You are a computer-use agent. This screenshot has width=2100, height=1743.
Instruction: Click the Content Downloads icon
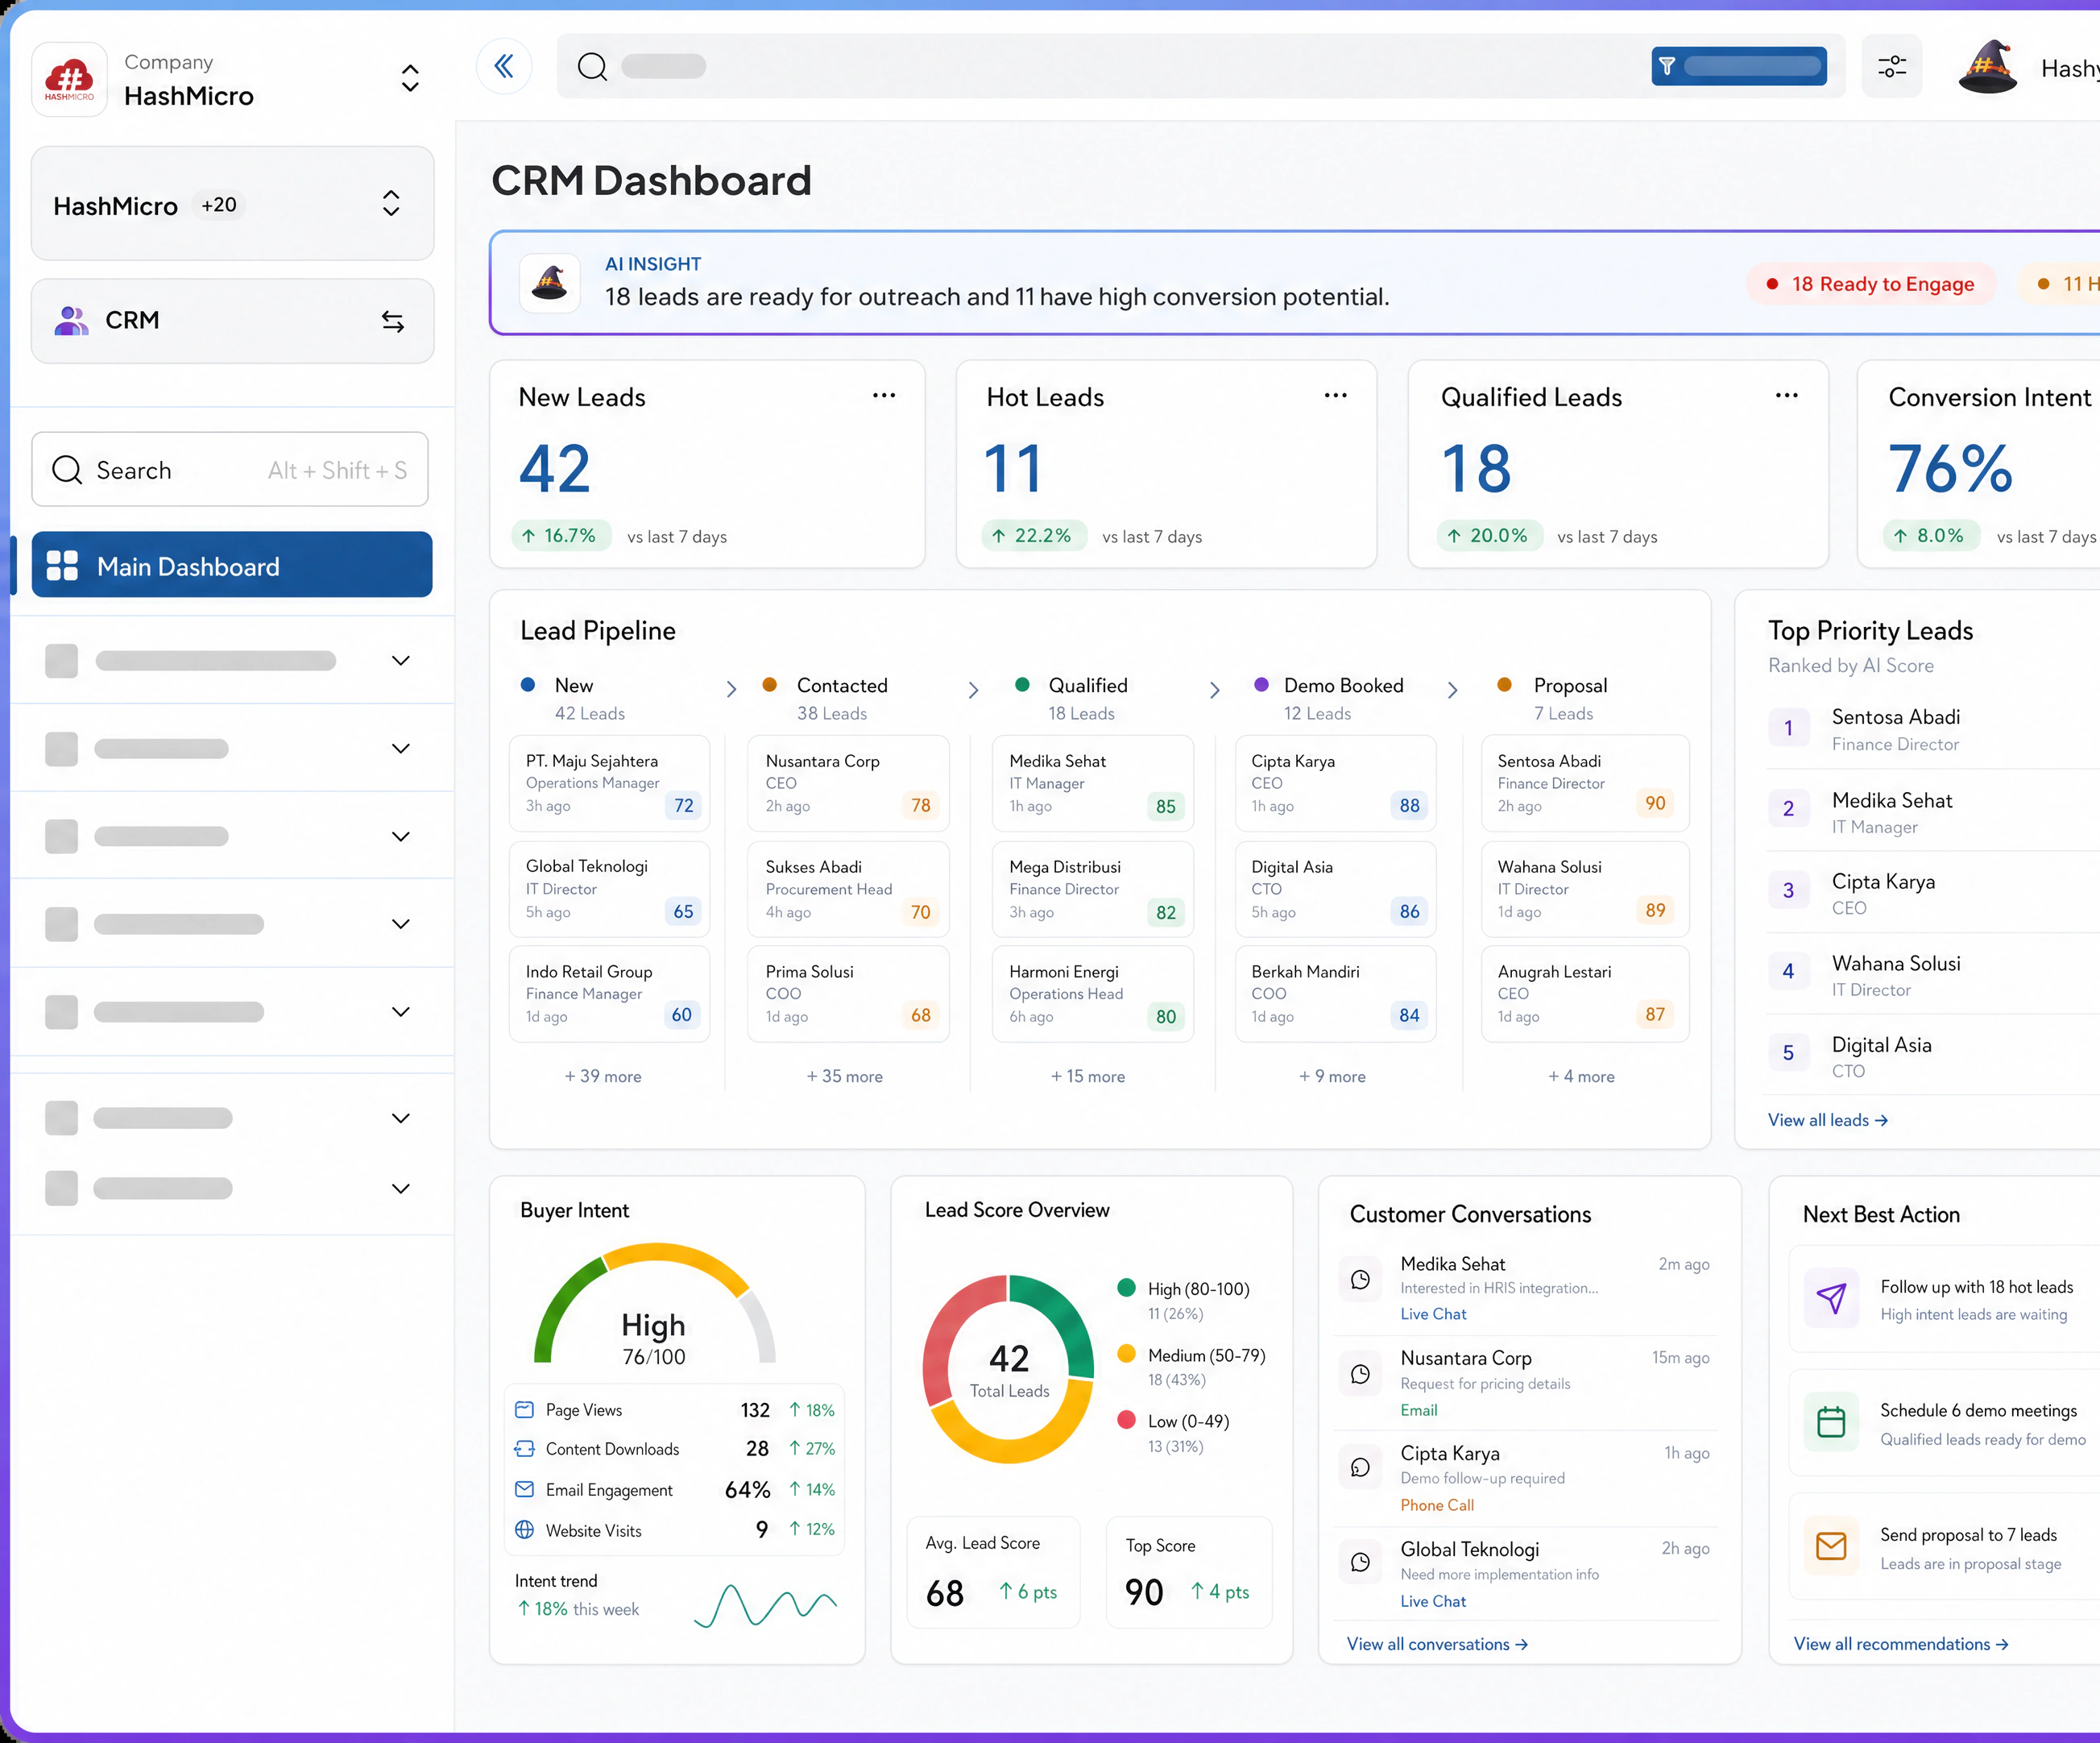click(x=524, y=1449)
